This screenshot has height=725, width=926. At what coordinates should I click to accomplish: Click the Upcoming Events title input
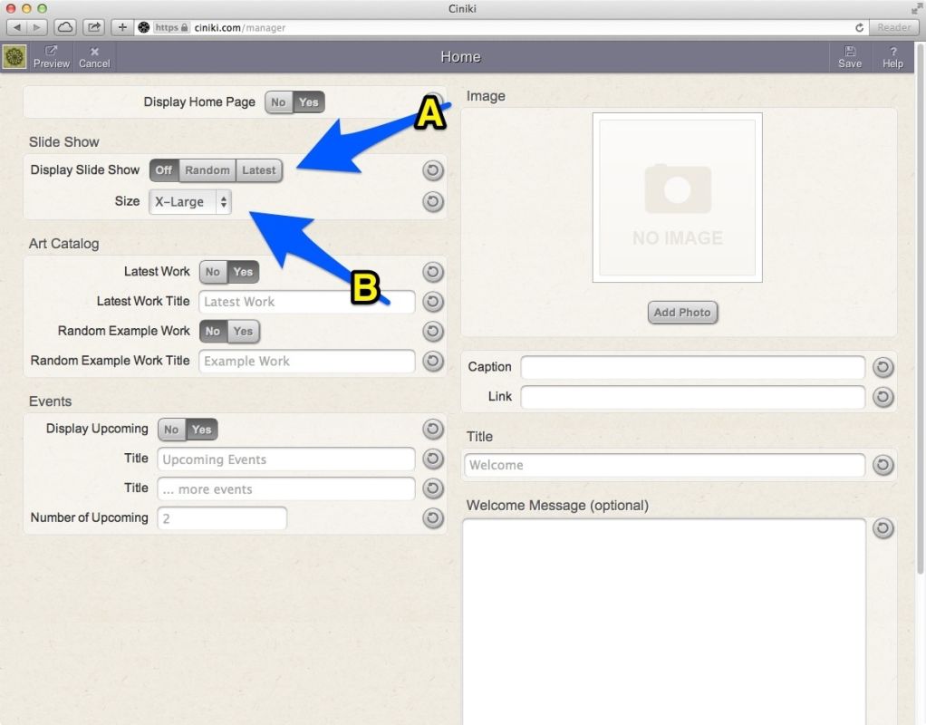(286, 459)
